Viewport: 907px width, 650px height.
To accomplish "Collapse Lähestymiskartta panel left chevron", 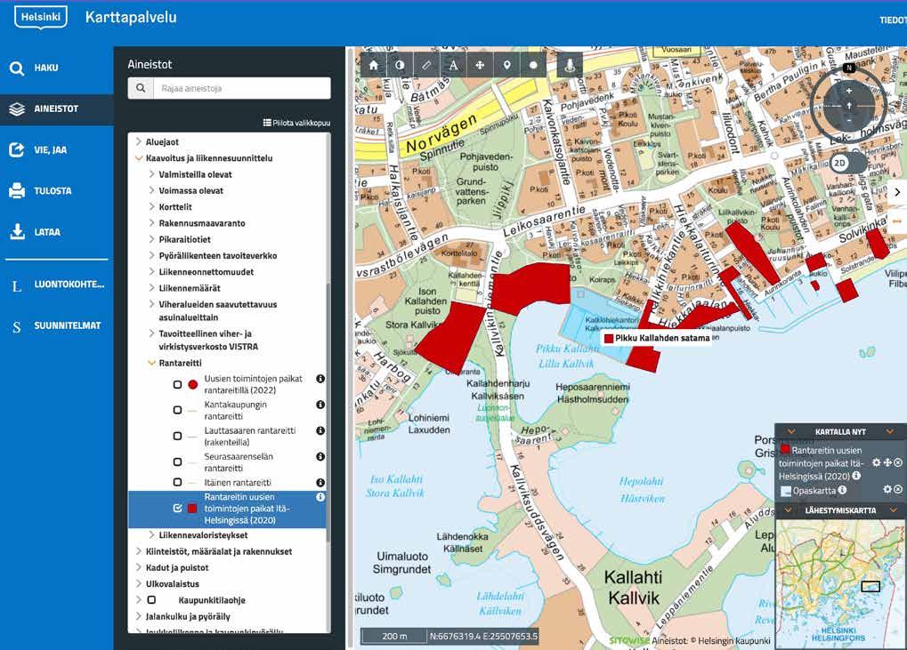I will [788, 510].
